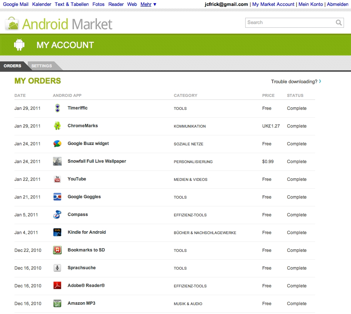351x314 pixels.
Task: Click the Sprachsuche microphone icon
Action: pos(57,268)
